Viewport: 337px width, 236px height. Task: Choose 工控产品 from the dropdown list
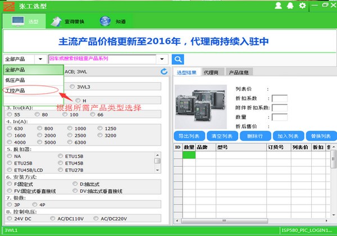(x=16, y=90)
